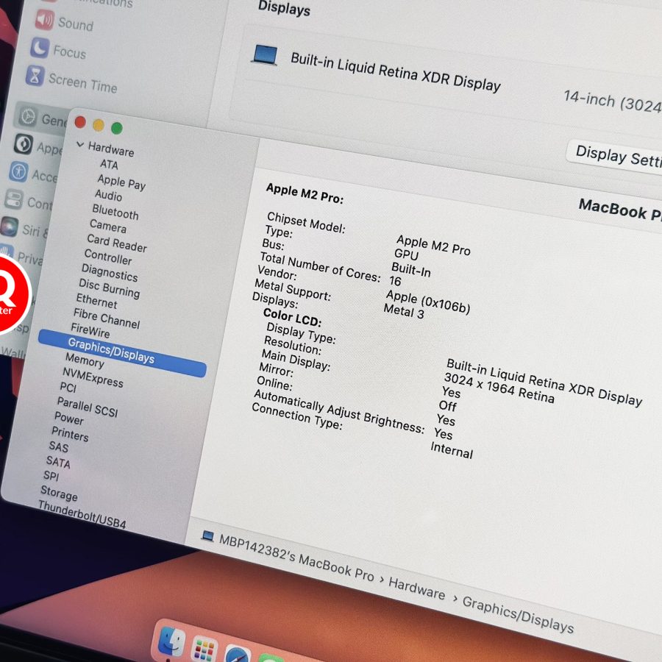Click the Bus value "Built-In"
The height and width of the screenshot is (662, 662).
(x=410, y=269)
